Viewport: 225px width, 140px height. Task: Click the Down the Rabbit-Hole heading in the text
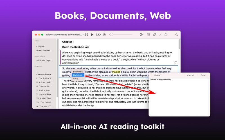click(75, 47)
